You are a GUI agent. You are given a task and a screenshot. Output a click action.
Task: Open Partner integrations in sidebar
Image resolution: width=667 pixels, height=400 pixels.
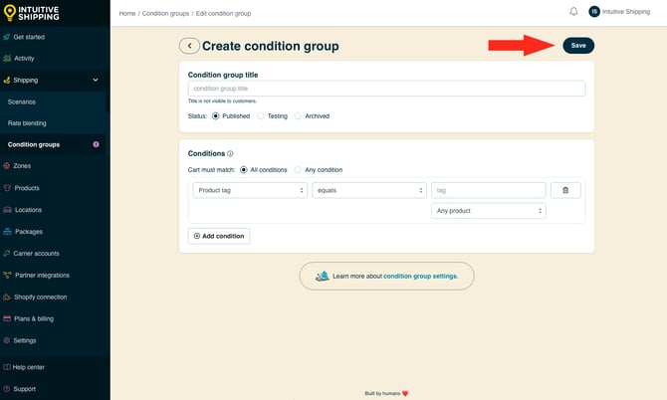click(42, 275)
